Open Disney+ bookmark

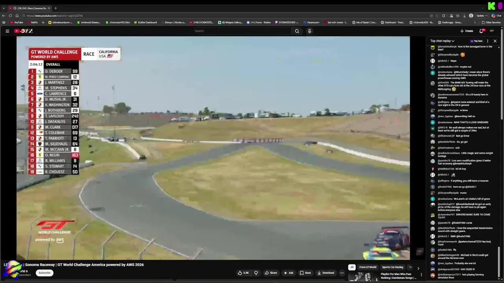click(173, 22)
